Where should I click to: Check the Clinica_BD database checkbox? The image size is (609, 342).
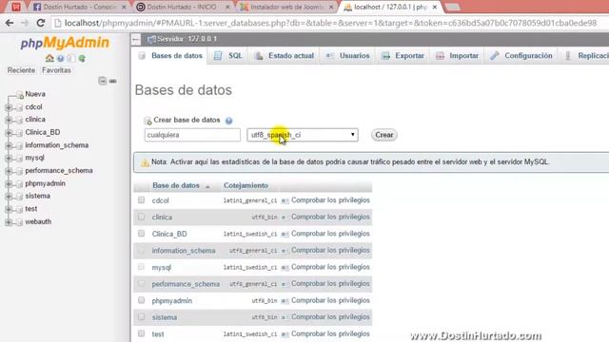[x=142, y=234]
